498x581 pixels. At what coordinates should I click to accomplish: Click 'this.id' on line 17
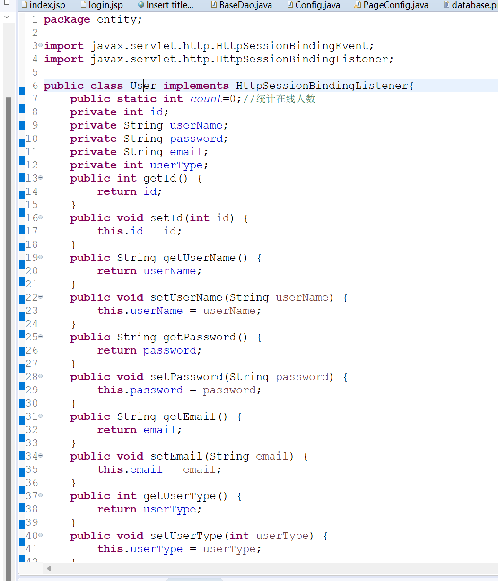pyautogui.click(x=120, y=231)
